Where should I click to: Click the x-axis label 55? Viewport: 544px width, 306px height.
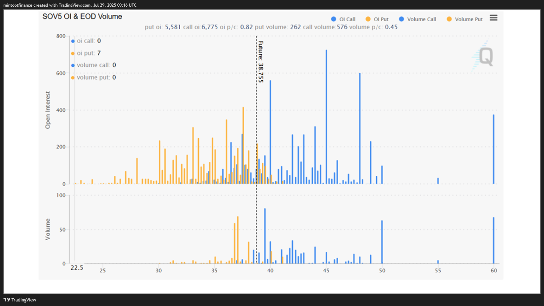click(x=438, y=270)
